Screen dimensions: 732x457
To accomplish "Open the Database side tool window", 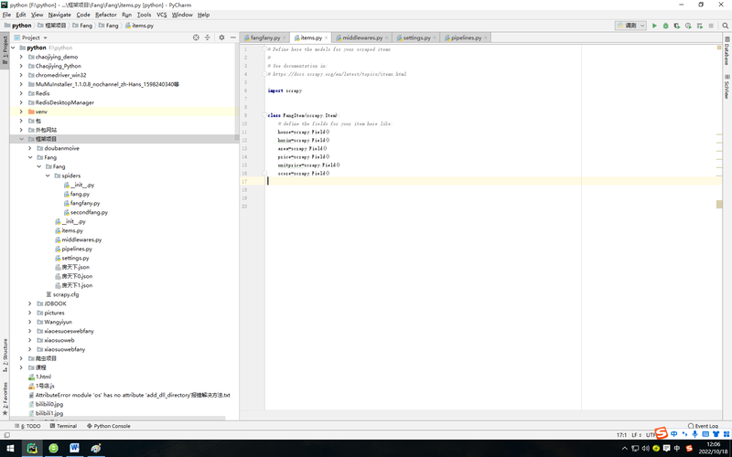I will (727, 50).
